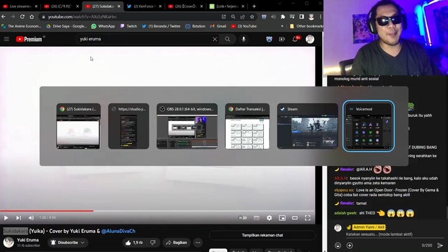Open the YouTube hamburger guide menu
This screenshot has width=448, height=252.
pos(6,39)
